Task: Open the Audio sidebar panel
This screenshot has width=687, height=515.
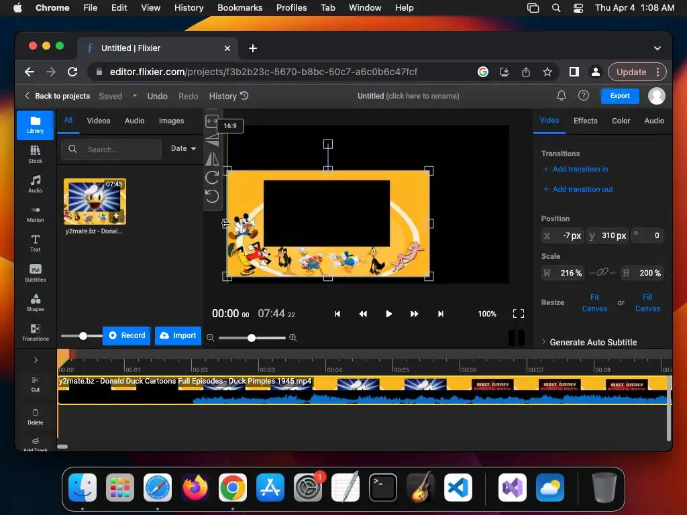Action: click(35, 184)
